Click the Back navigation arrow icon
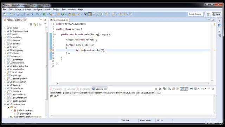The width and height of the screenshot is (225, 127). point(124,14)
